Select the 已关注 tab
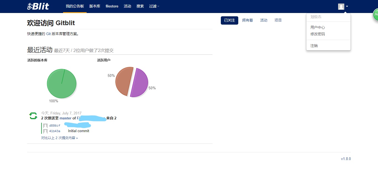This screenshot has height=183, width=378. tap(229, 20)
